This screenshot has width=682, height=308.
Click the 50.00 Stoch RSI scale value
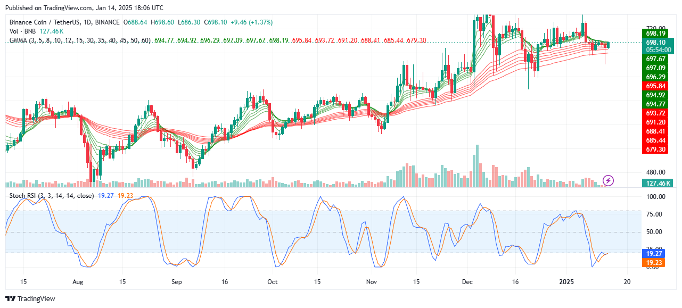click(x=655, y=232)
